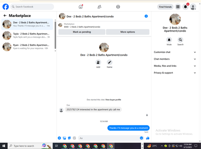Expand the Chat members section

point(175,59)
